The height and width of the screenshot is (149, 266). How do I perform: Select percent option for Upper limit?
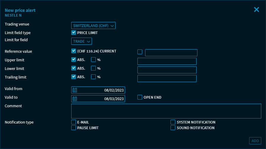tap(93, 60)
